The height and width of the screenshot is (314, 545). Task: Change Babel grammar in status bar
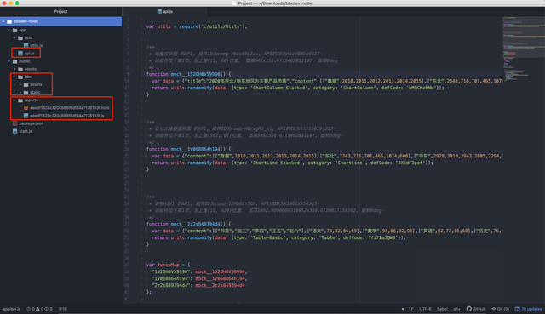click(x=442, y=309)
